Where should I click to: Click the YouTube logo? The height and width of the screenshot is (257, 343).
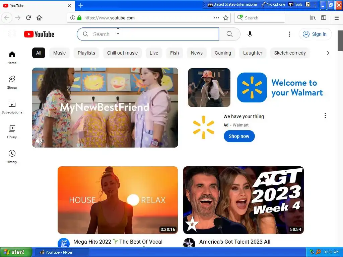pyautogui.click(x=39, y=34)
